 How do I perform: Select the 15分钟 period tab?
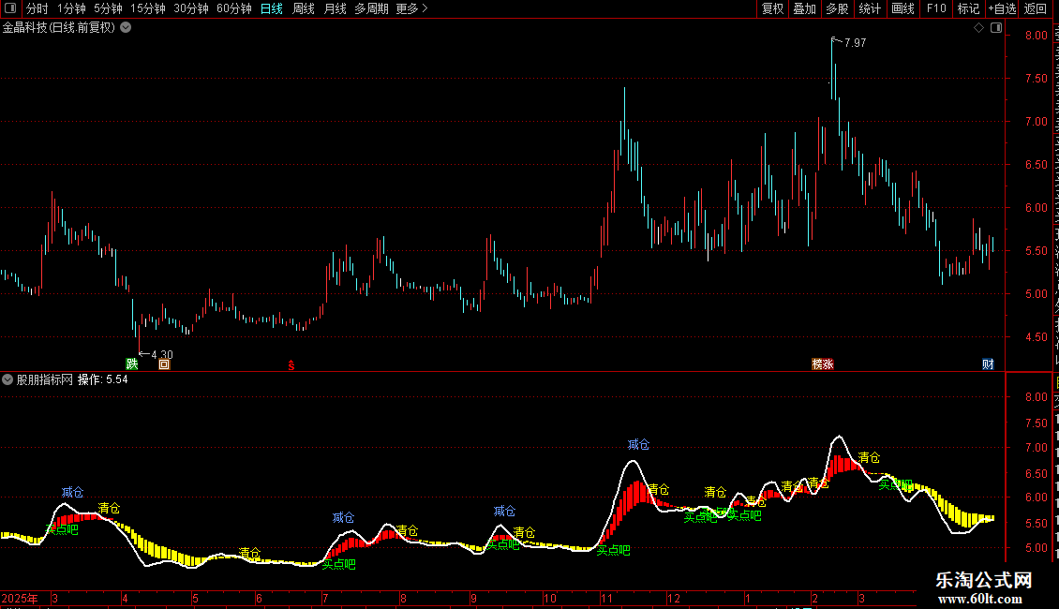click(x=147, y=8)
